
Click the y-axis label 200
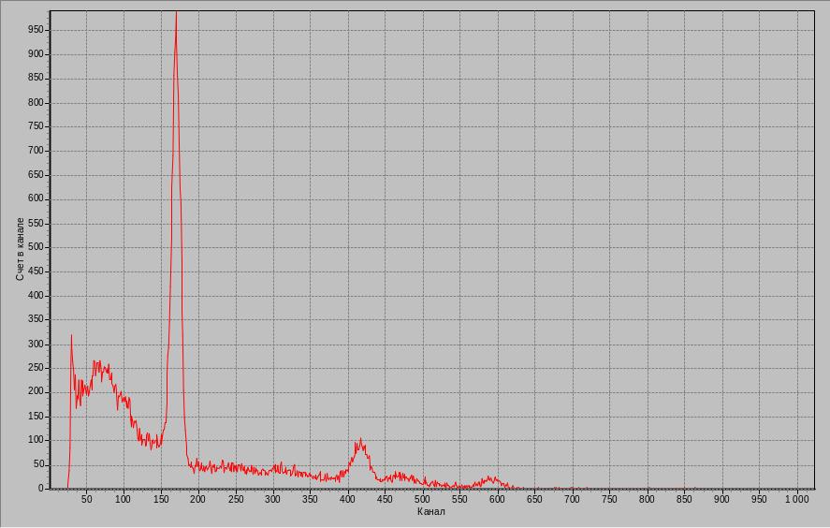coord(36,392)
